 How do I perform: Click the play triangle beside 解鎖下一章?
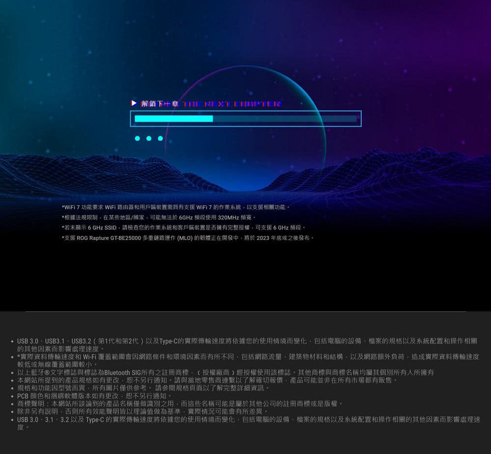[135, 104]
